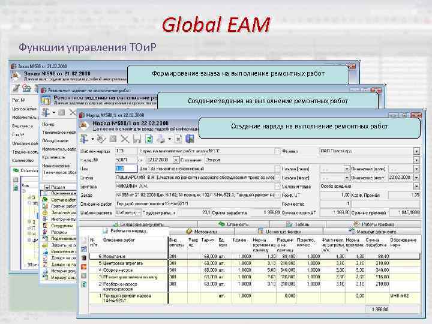Select row 2 Разборка насоса

[x=254, y=286]
